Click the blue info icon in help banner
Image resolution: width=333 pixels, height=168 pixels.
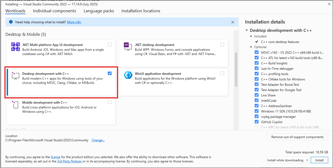[x=11, y=22]
